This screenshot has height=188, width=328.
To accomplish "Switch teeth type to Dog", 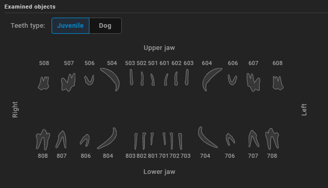I will tap(105, 26).
